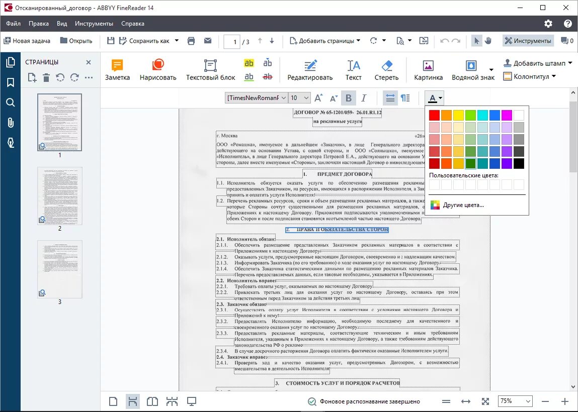Toggle the hand pan tool
Viewport: 578px width, 412px height.
[488, 41]
